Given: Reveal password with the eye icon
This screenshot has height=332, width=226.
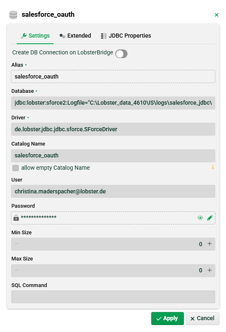Looking at the screenshot, I should pos(200,218).
